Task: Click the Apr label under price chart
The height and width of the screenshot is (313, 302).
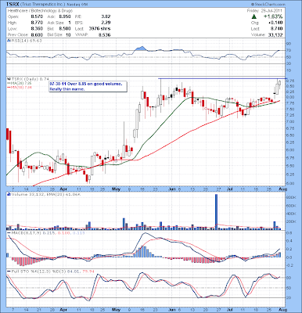Action: [x=63, y=189]
